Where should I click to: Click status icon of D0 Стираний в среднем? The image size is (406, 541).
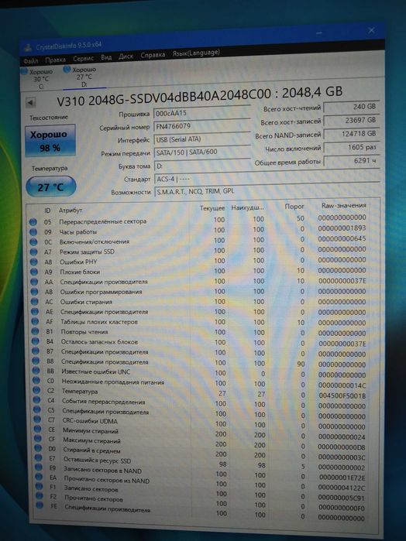coord(39,449)
